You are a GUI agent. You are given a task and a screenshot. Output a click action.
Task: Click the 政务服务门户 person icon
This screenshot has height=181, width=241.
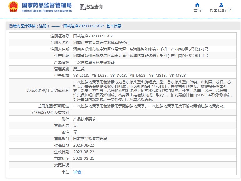pos(221,5)
